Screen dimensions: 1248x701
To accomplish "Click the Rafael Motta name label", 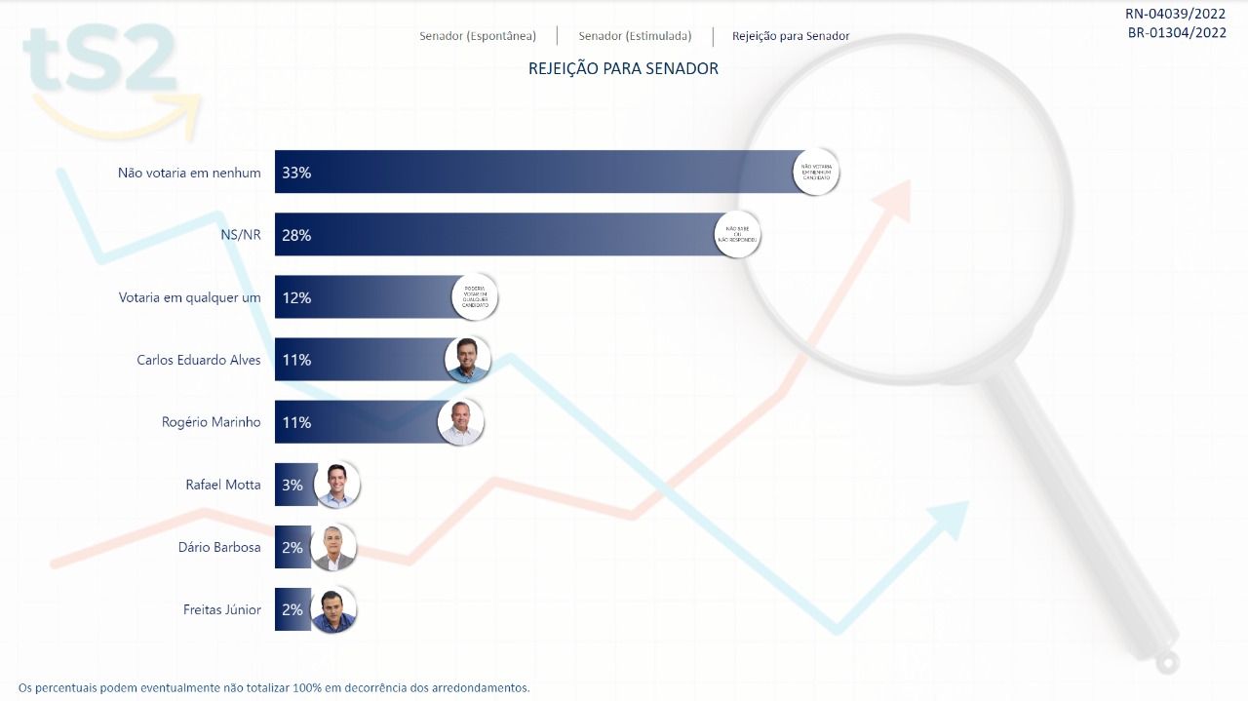I will pyautogui.click(x=223, y=485).
